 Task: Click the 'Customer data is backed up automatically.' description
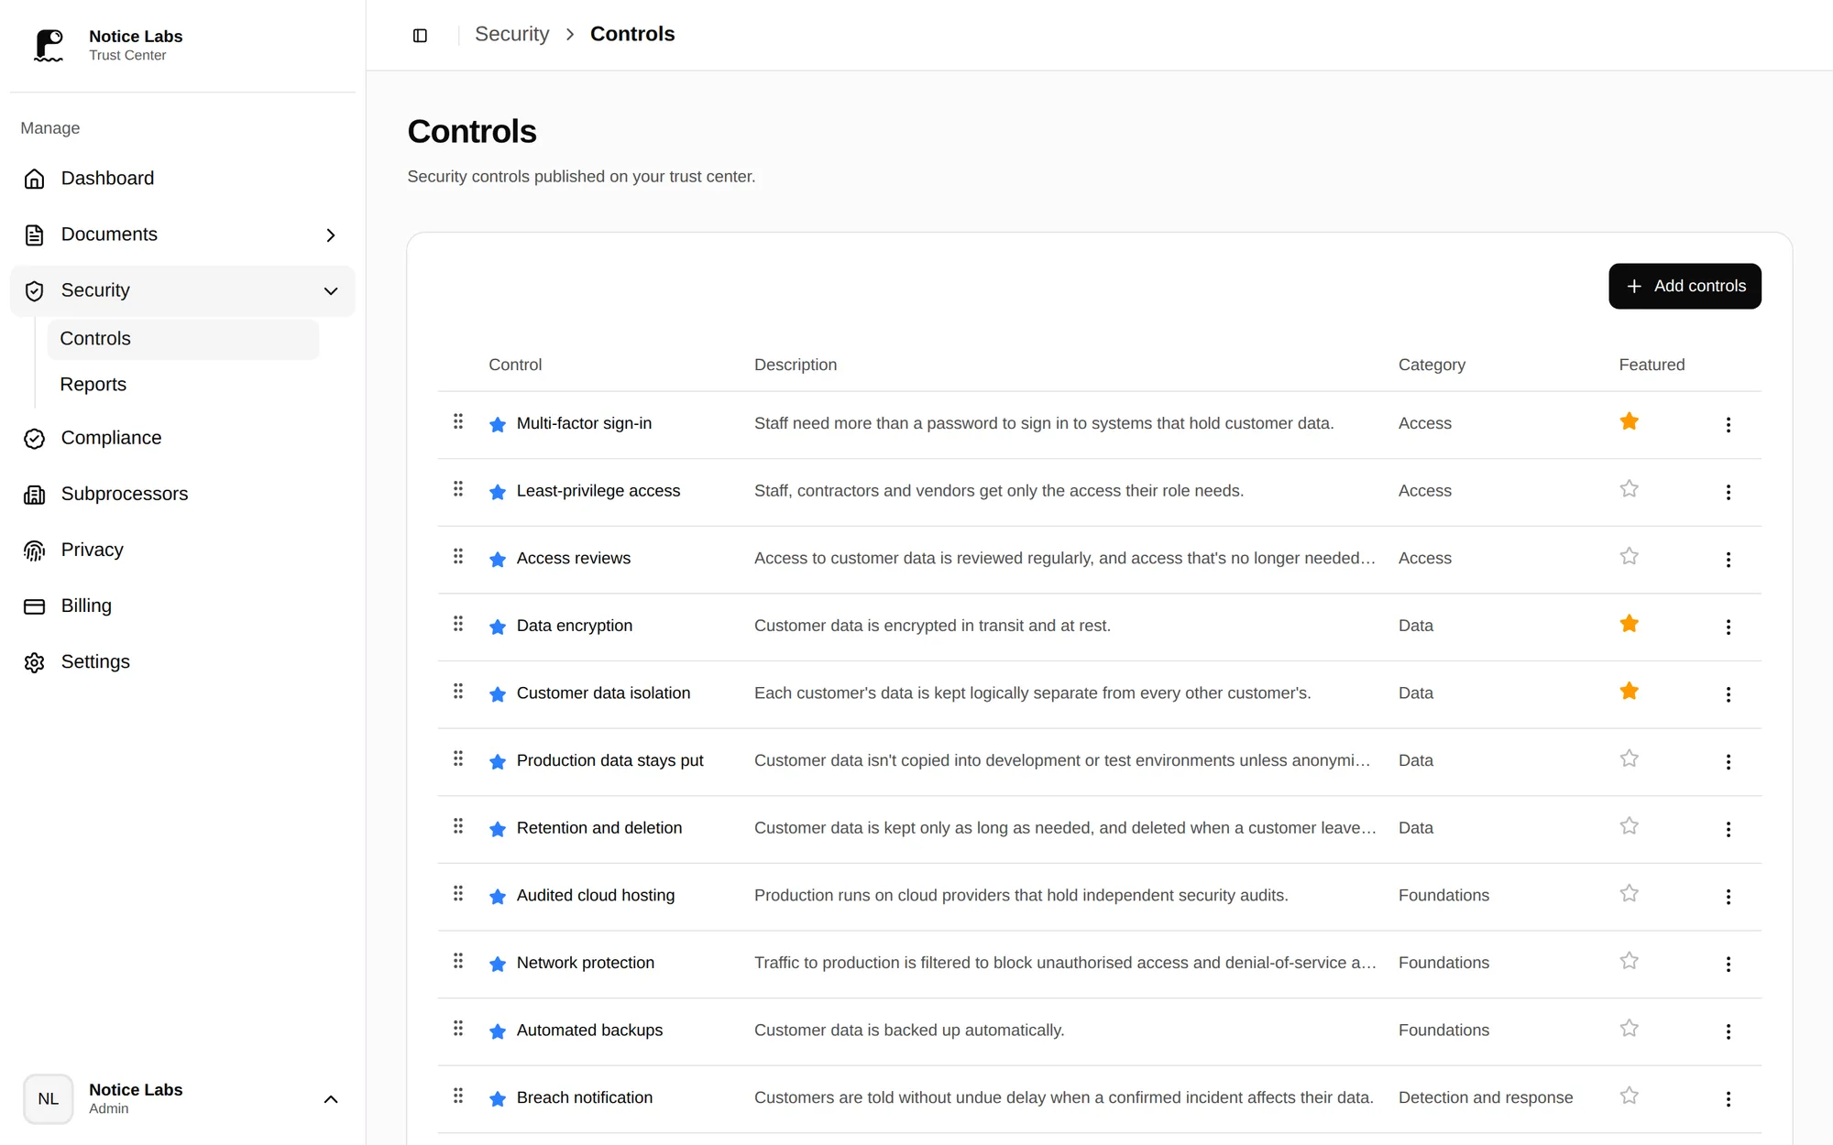pyautogui.click(x=909, y=1030)
